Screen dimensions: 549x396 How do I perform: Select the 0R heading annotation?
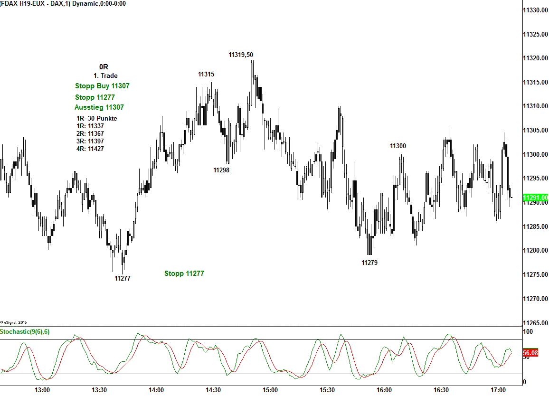tap(104, 67)
